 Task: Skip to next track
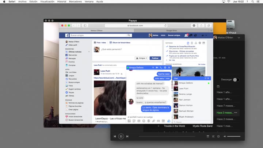127,136
